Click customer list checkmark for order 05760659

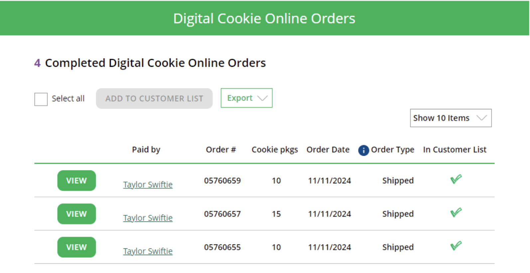tap(456, 179)
